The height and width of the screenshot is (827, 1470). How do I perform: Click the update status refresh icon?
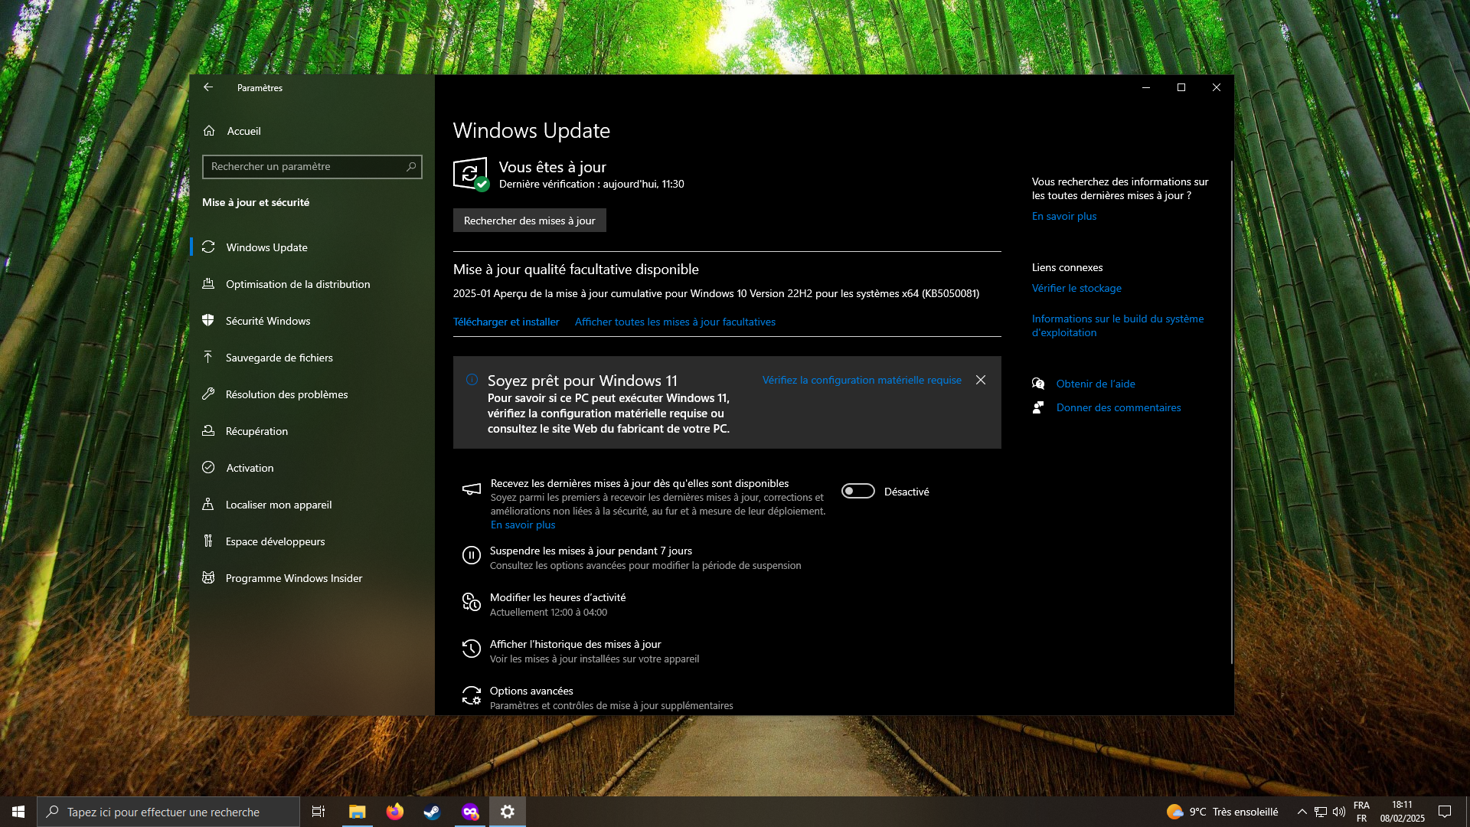471,175
